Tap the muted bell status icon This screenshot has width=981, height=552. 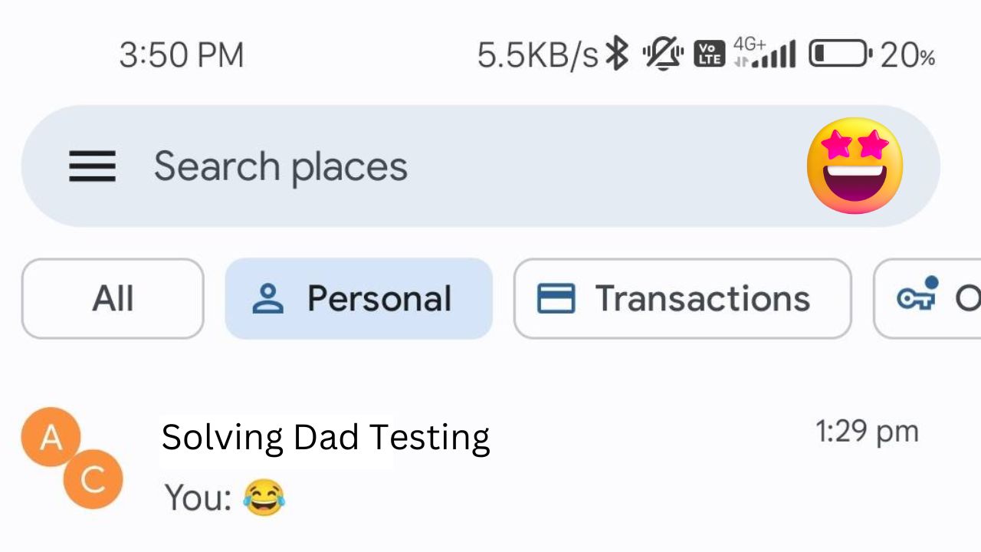(x=663, y=54)
